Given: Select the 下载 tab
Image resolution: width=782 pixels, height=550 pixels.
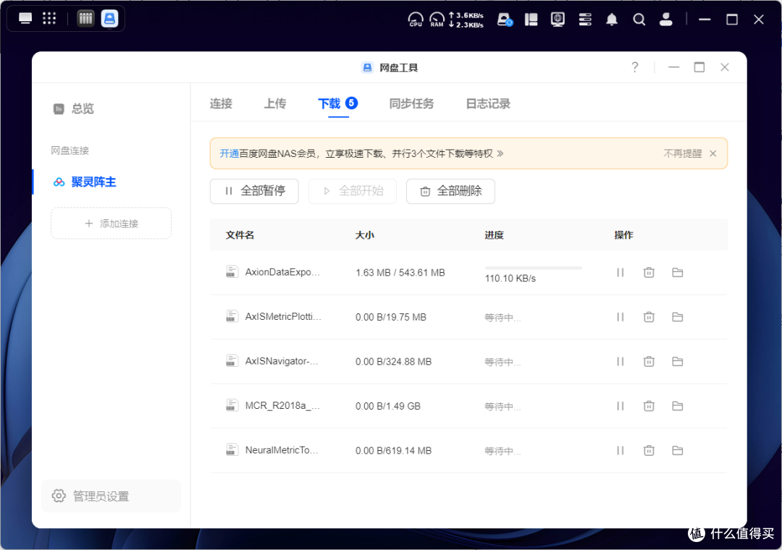Looking at the screenshot, I should (337, 103).
